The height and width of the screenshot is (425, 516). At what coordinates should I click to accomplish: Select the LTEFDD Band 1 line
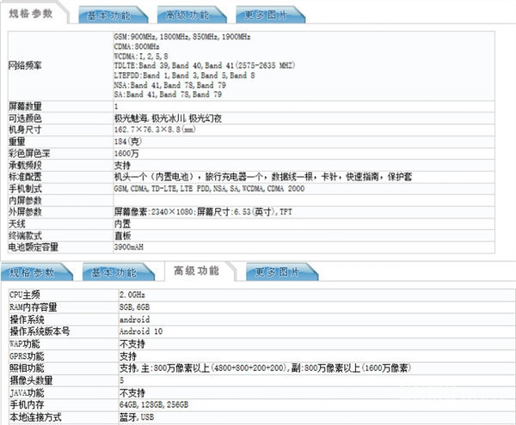[x=185, y=76]
